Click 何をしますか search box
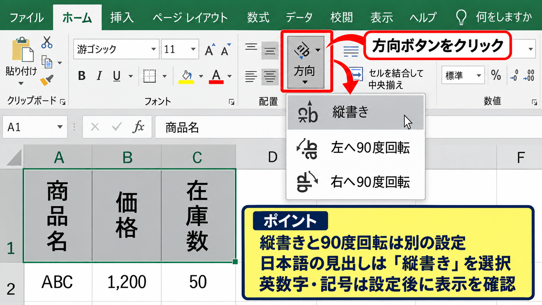This screenshot has height=305, width=542. 494,17
